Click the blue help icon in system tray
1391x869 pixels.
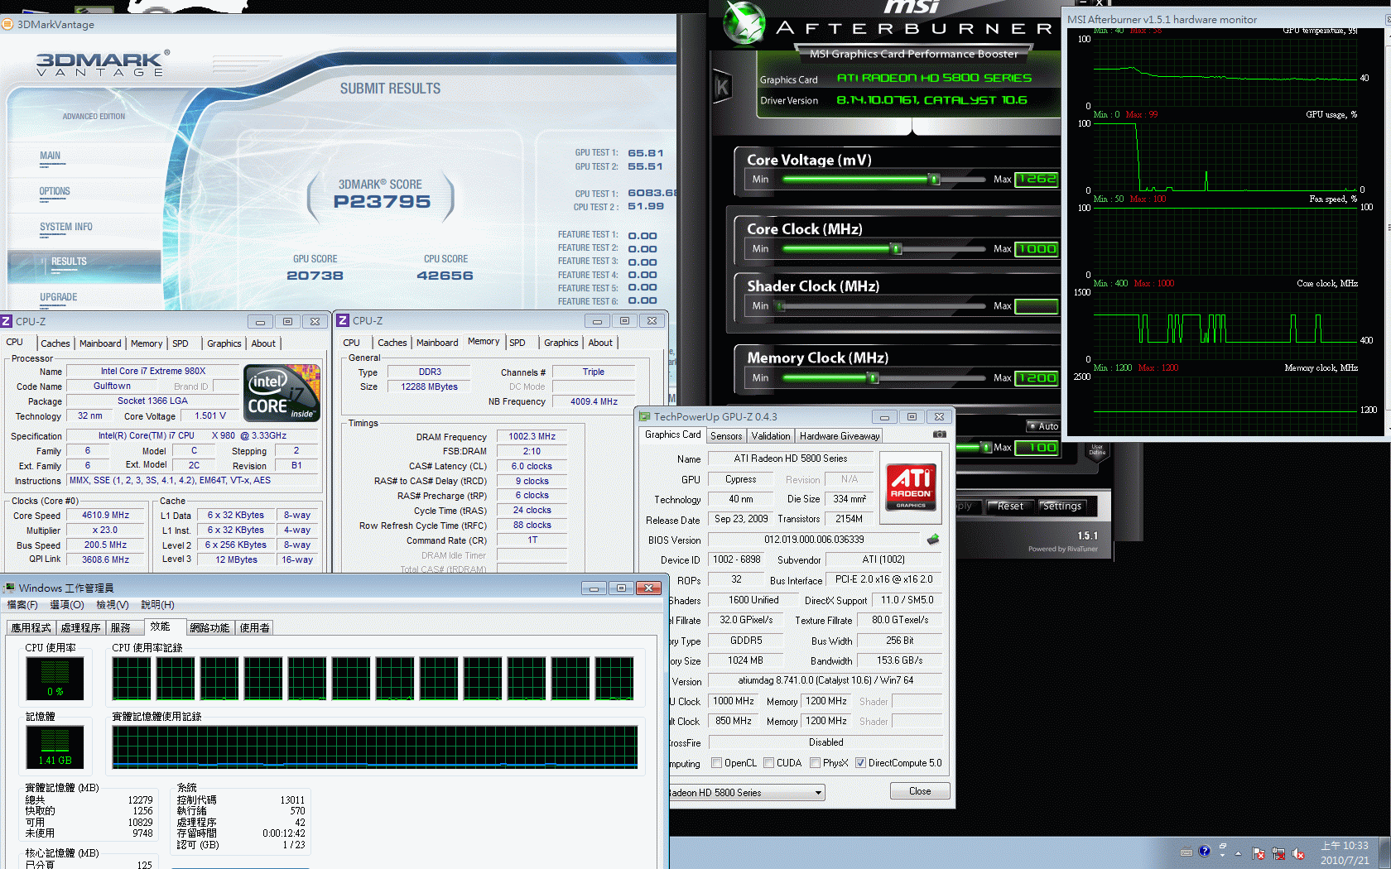tap(1205, 851)
